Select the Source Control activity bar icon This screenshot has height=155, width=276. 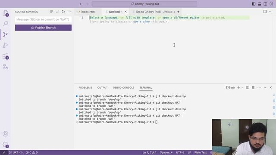click(x=6, y=34)
